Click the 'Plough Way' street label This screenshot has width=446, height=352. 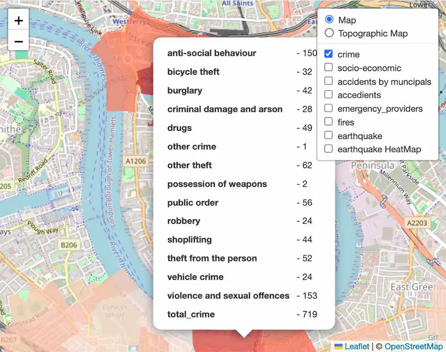click(x=42, y=229)
